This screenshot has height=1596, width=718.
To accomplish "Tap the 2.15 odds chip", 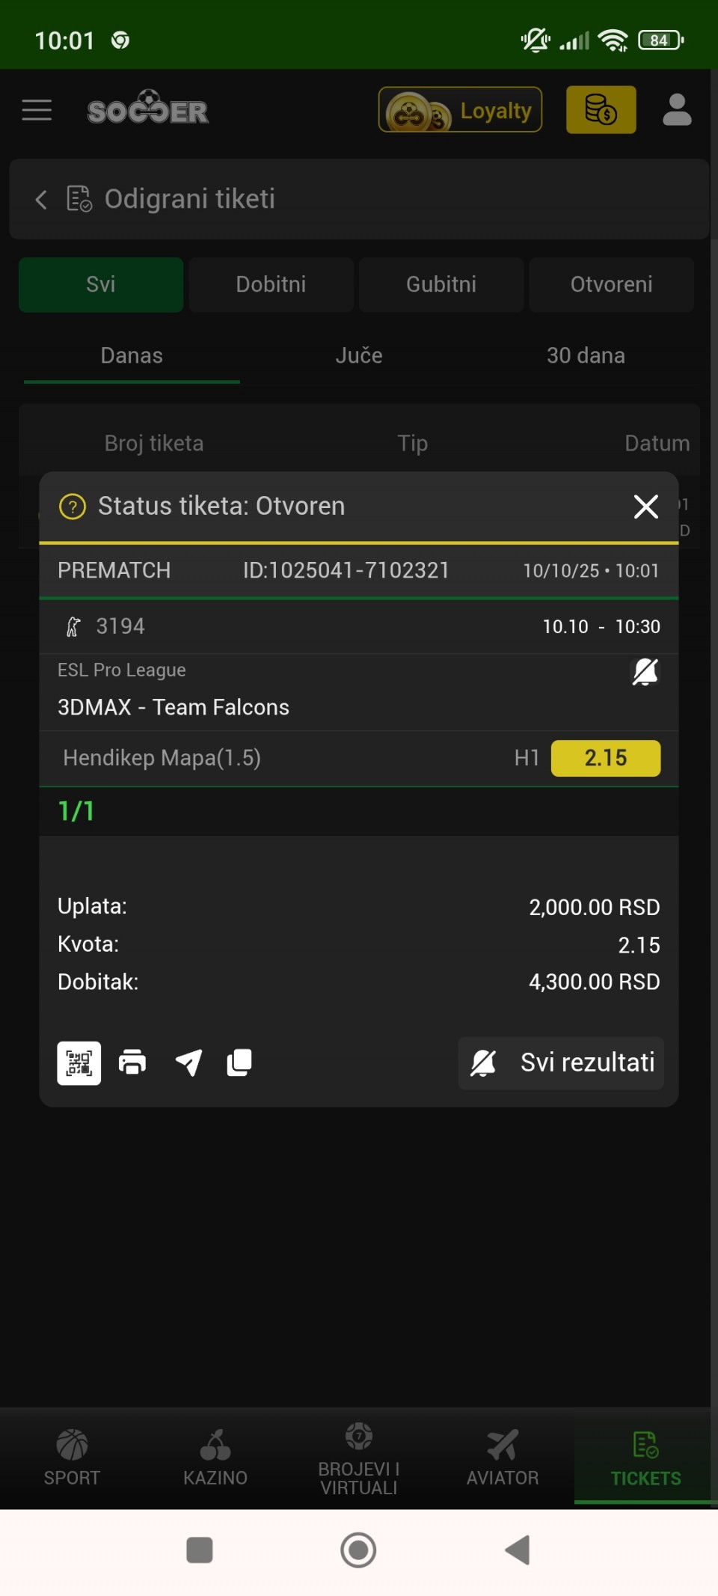I will point(605,758).
